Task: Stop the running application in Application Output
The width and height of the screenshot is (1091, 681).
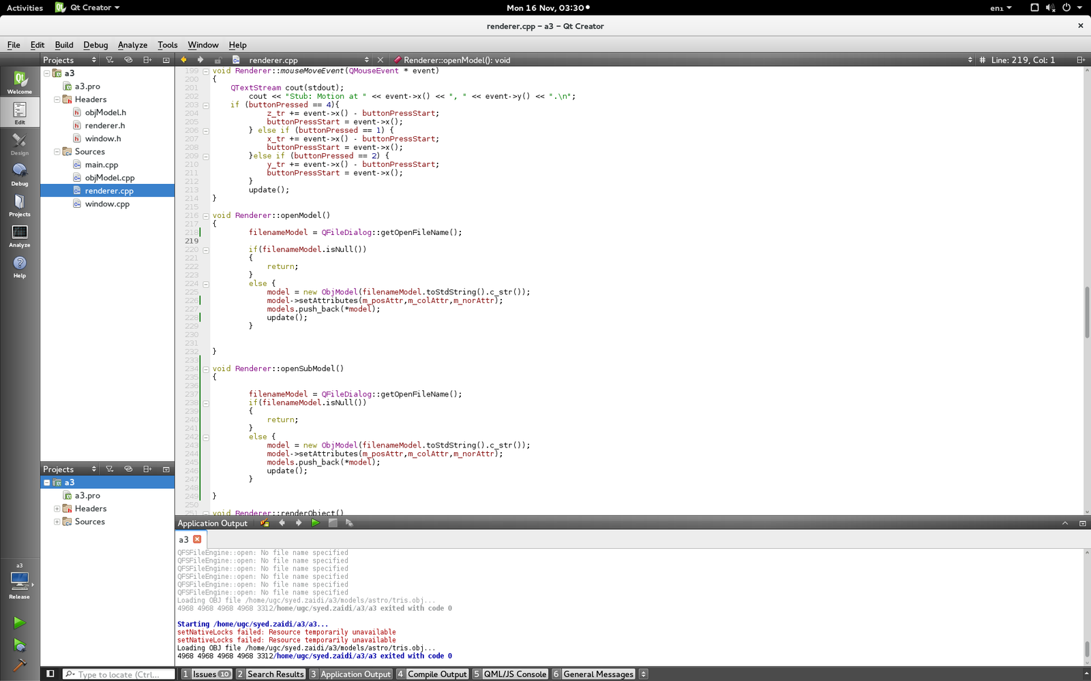Action: click(333, 523)
